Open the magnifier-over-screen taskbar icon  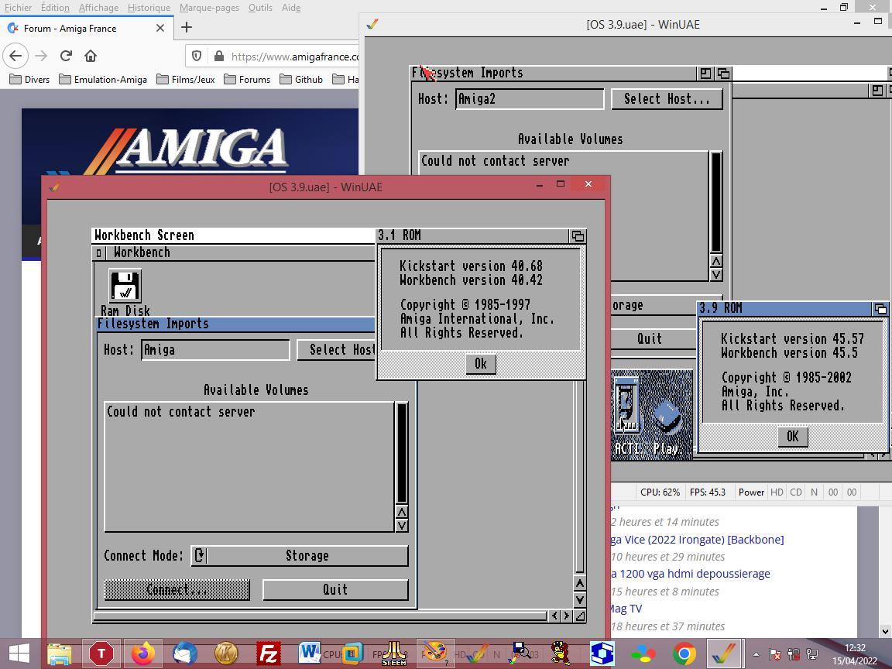(520, 653)
